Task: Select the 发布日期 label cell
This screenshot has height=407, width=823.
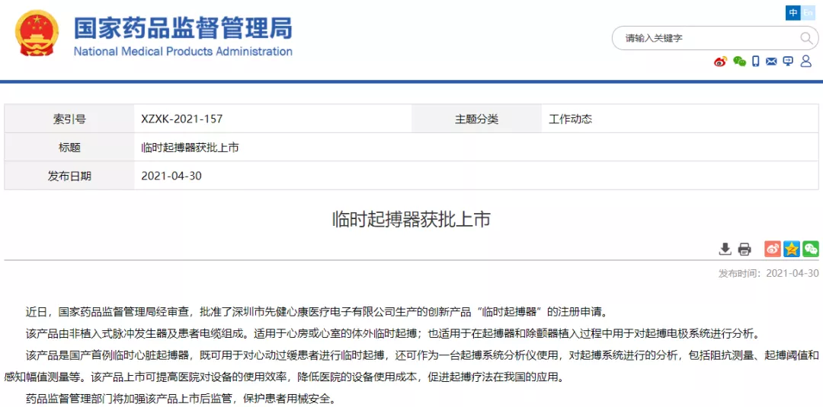Action: (x=69, y=176)
